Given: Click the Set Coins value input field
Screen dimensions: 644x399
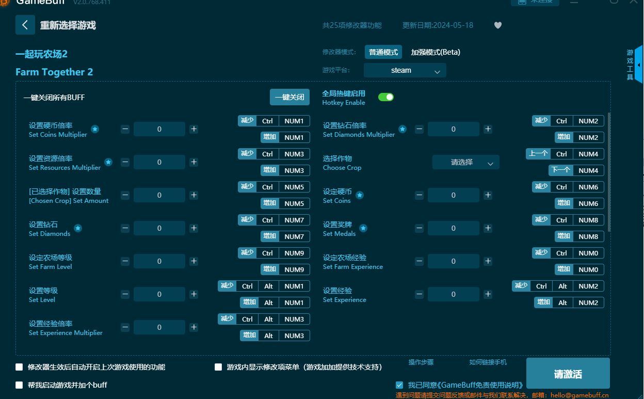Looking at the screenshot, I should pos(453,195).
